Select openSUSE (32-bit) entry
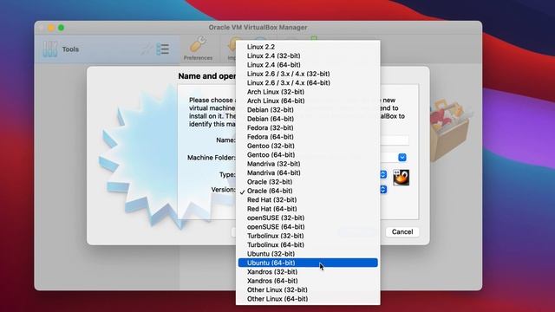The image size is (555, 312). (308, 218)
